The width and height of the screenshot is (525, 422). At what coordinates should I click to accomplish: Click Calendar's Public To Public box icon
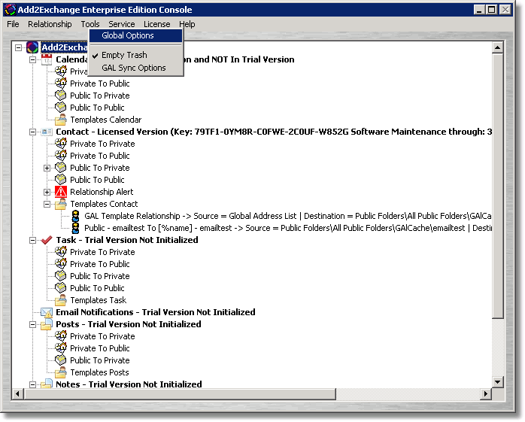61,107
